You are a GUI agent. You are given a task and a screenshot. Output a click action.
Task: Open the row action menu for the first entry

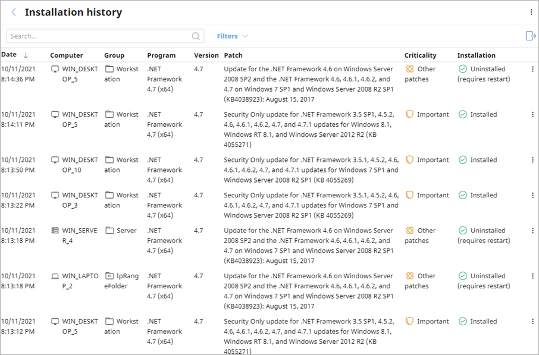pyautogui.click(x=532, y=68)
